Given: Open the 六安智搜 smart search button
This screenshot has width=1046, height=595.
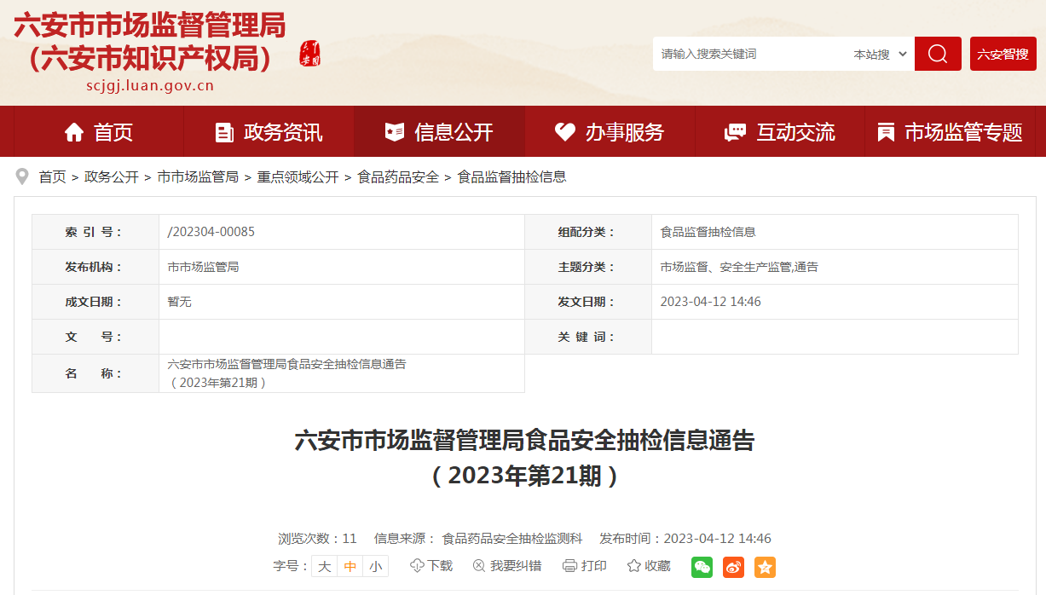Looking at the screenshot, I should (x=1003, y=54).
